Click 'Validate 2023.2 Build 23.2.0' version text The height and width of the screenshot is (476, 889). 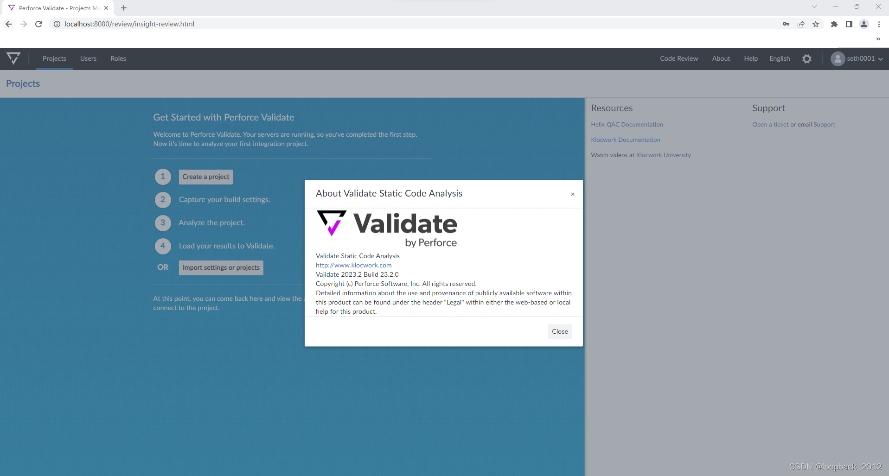tap(357, 274)
